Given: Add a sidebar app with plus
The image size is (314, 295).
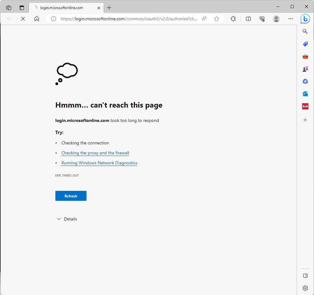Looking at the screenshot, I should (x=305, y=120).
